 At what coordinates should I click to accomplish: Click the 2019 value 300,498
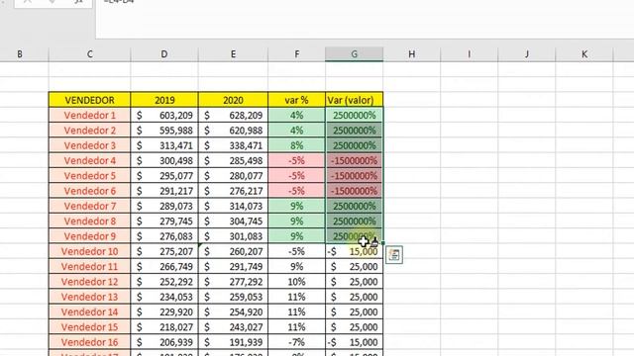tap(164, 160)
